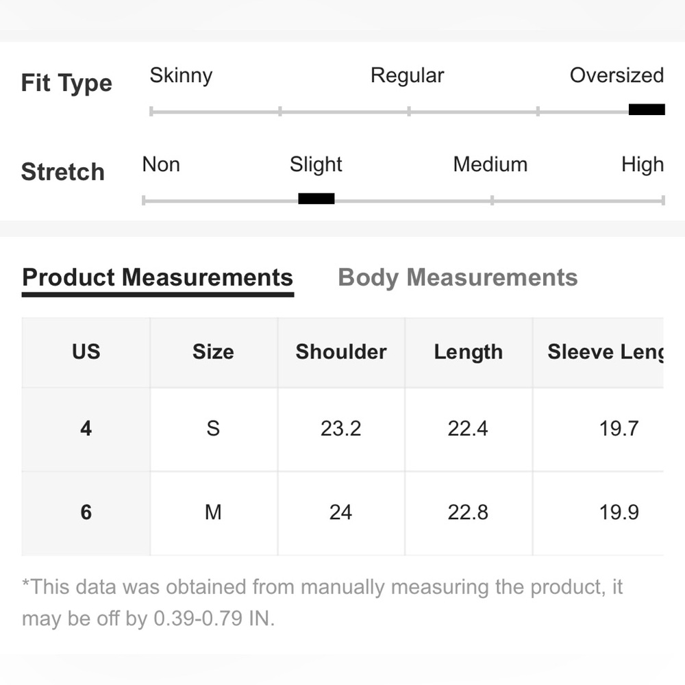Select the size S cell

click(x=213, y=429)
